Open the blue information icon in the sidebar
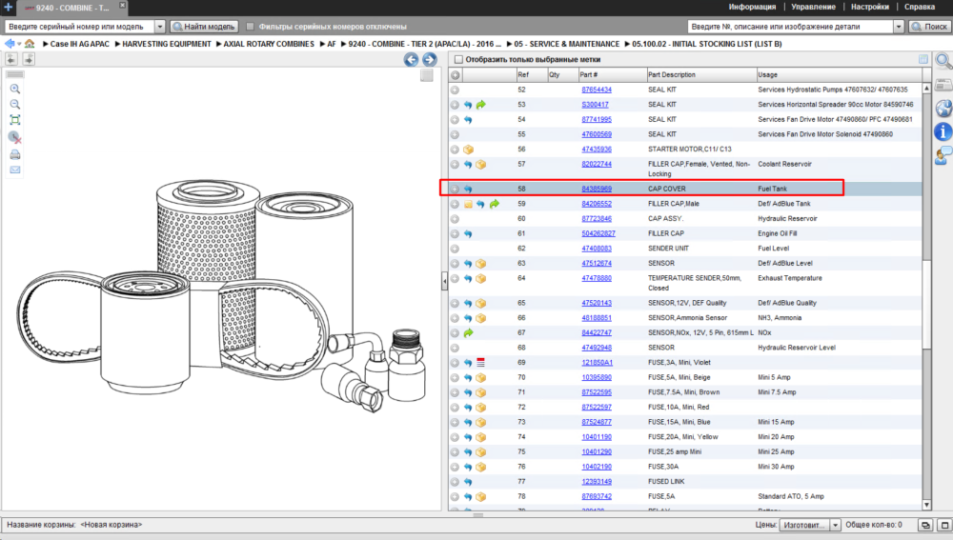The width and height of the screenshot is (953, 540). (x=943, y=131)
